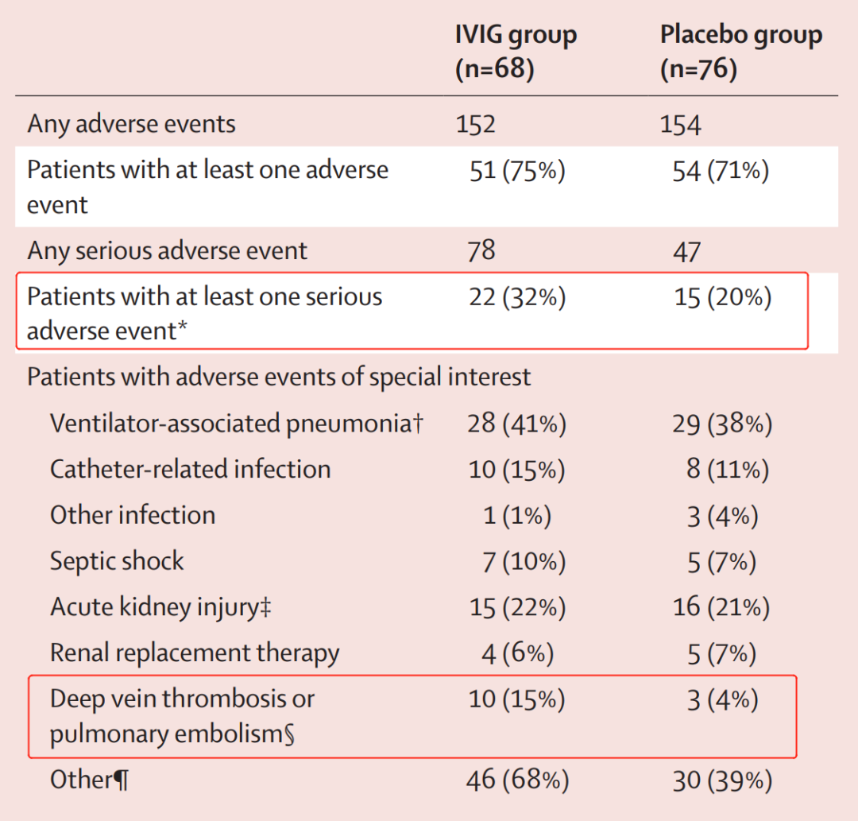Click the Any serious adverse event label
This screenshot has height=821, width=858.
point(167,251)
